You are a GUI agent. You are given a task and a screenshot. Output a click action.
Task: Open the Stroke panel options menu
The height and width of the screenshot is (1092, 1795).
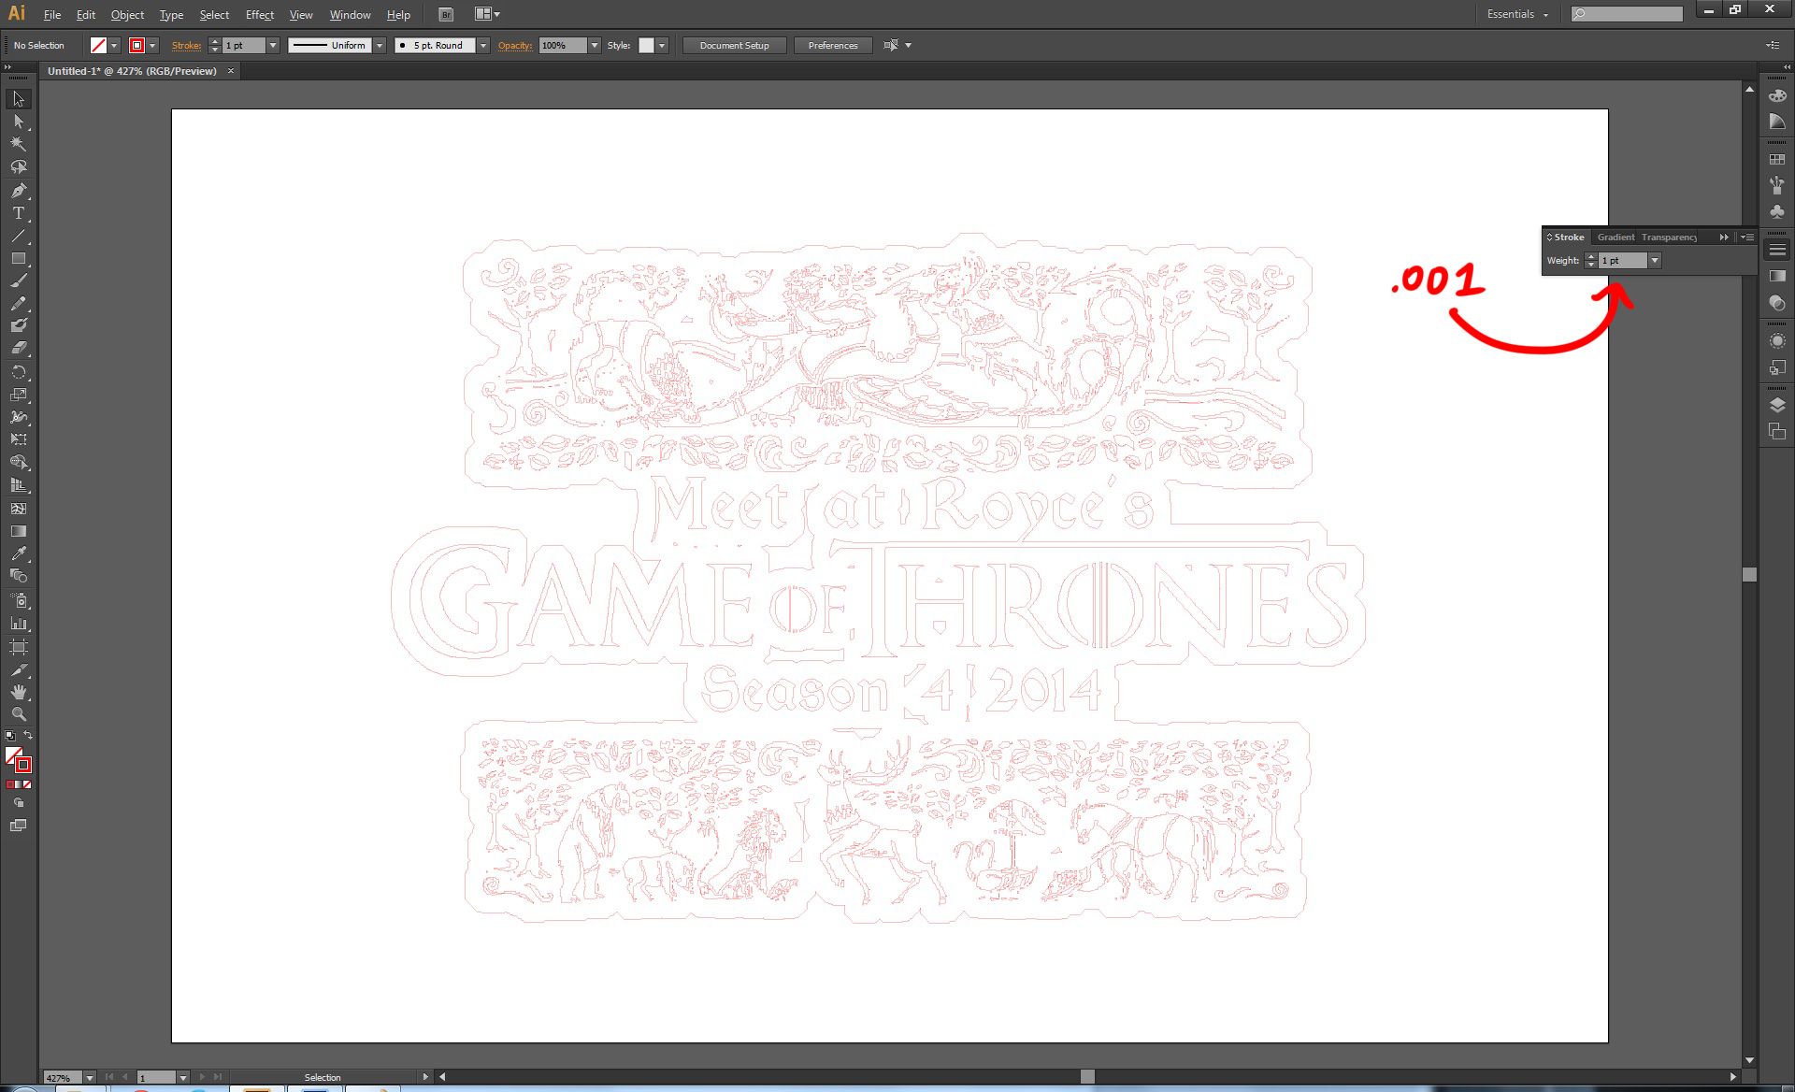click(1746, 237)
